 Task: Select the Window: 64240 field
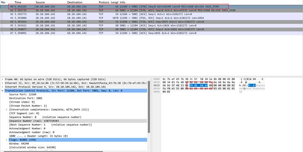point(19,144)
